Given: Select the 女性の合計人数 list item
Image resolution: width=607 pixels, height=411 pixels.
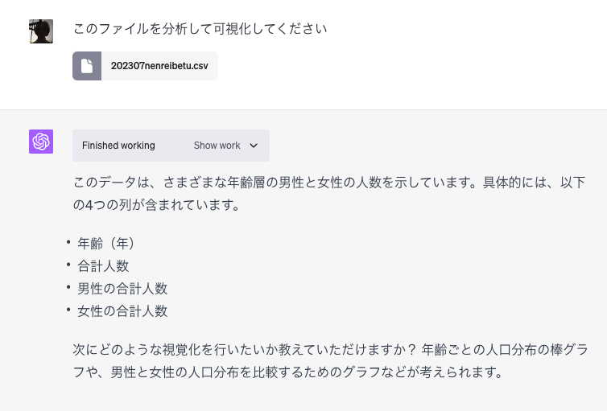Looking at the screenshot, I should 122,310.
